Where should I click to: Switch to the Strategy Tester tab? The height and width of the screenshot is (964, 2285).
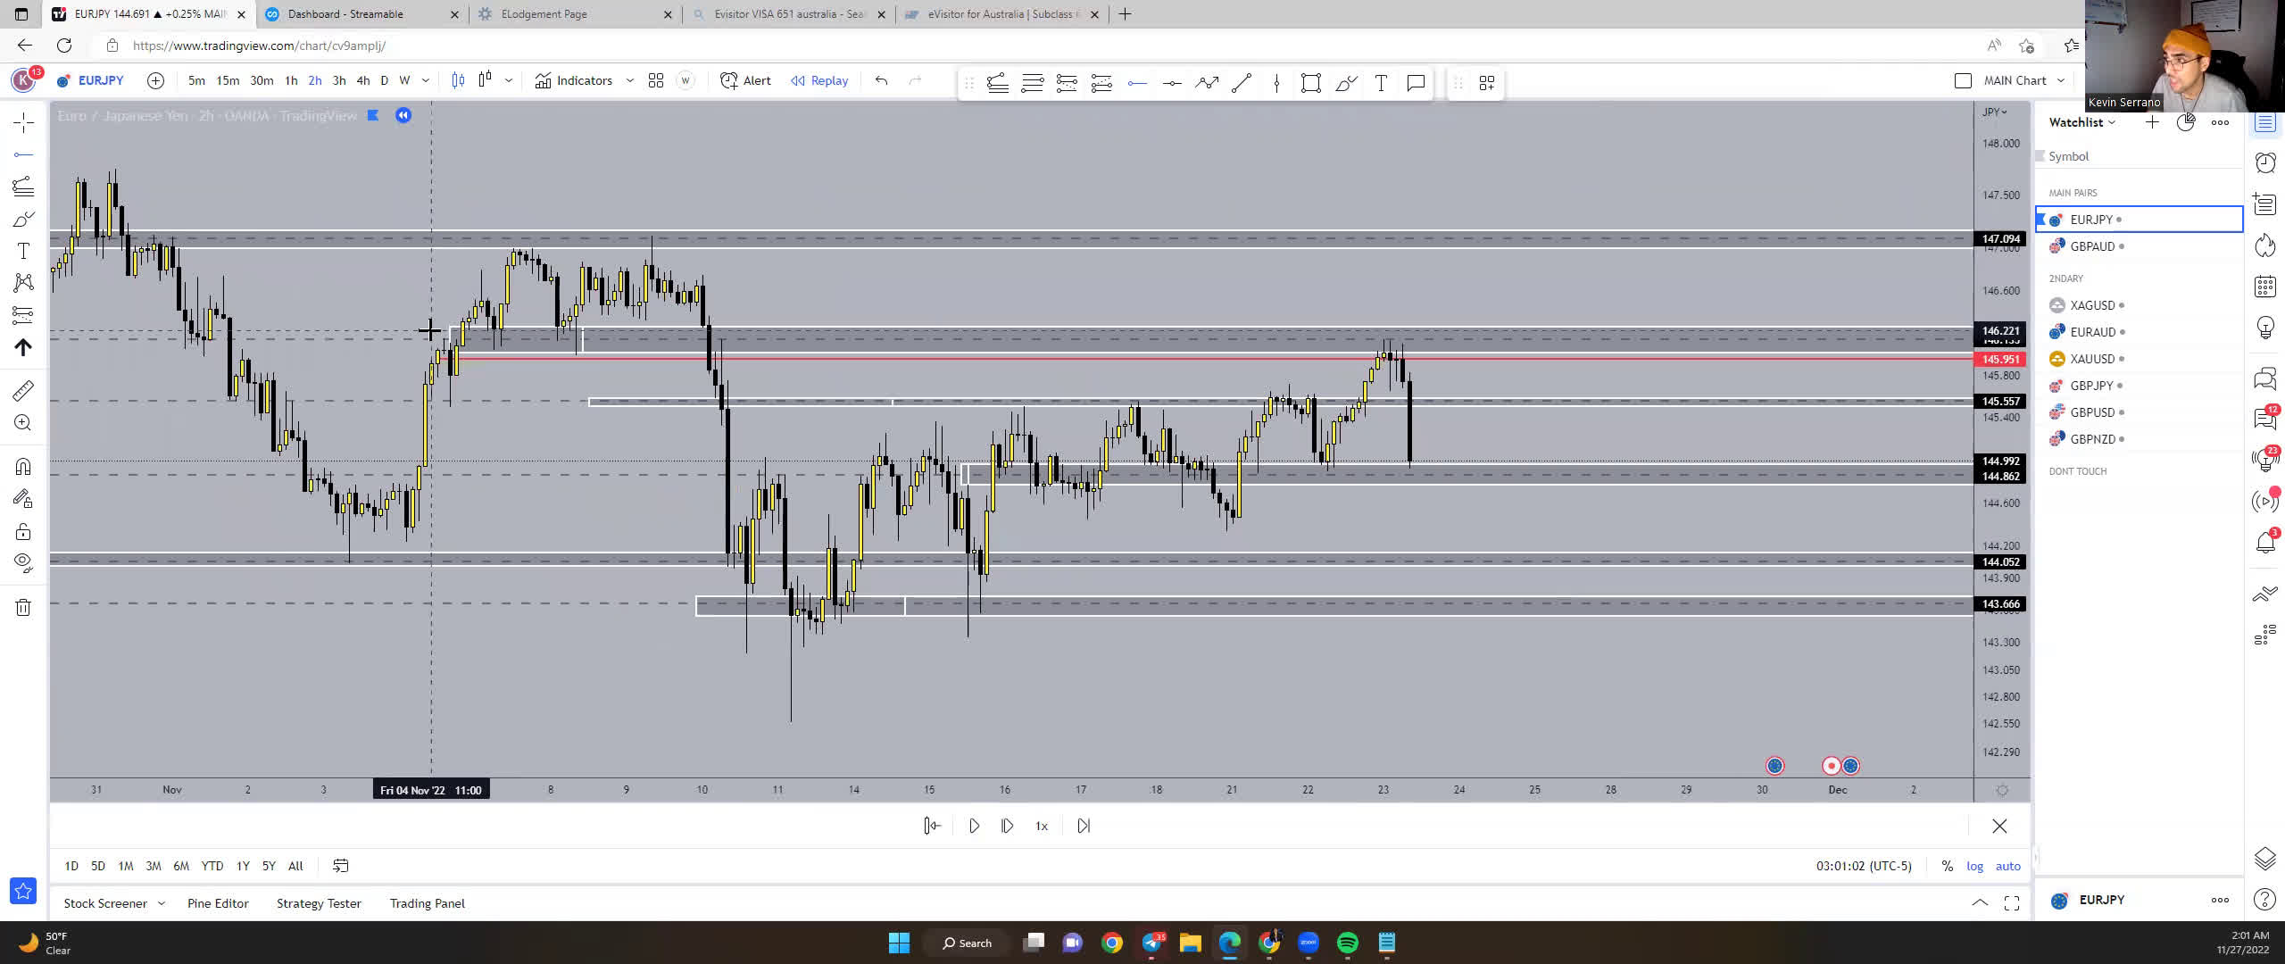pyautogui.click(x=319, y=903)
